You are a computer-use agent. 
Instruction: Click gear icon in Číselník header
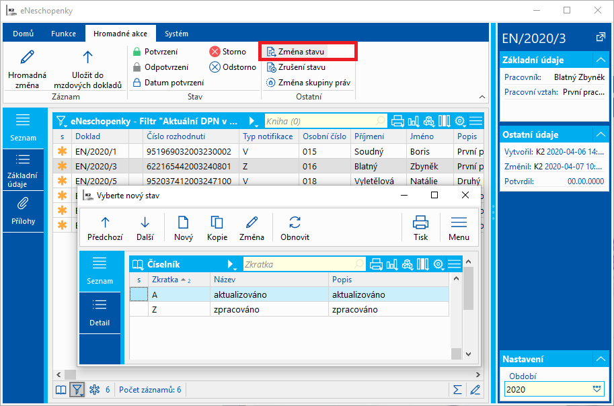[x=438, y=264]
